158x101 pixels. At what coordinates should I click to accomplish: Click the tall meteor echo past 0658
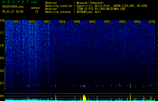(x=130, y=86)
